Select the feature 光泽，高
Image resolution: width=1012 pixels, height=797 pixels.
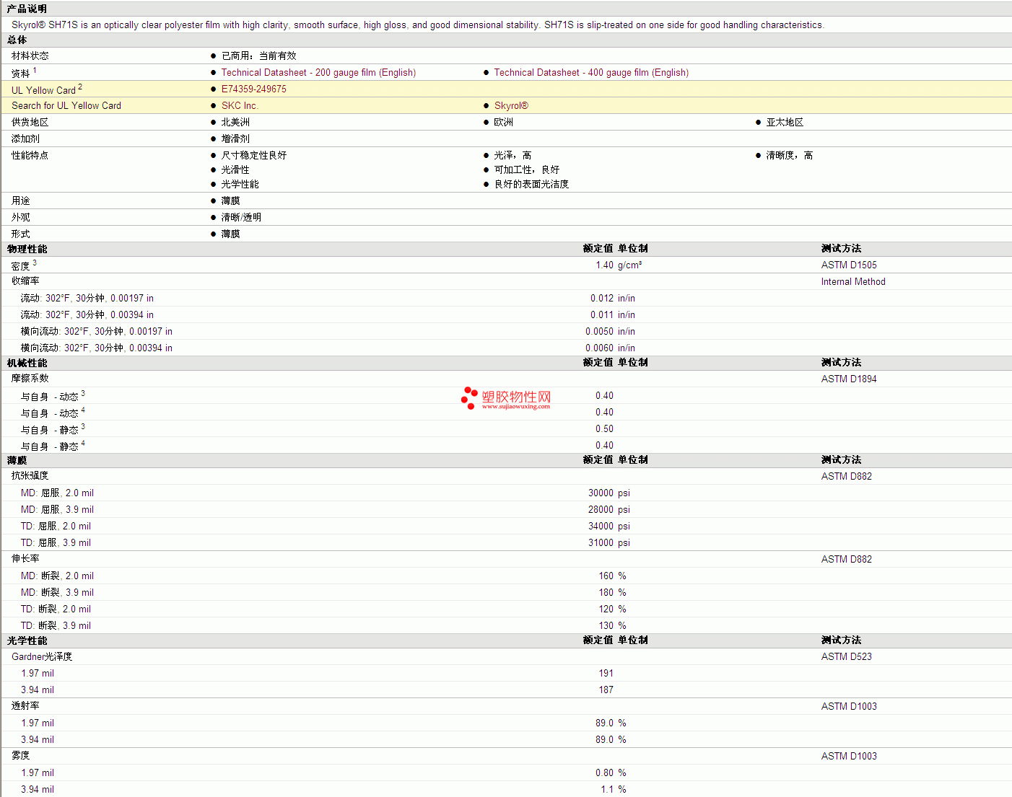coord(512,155)
